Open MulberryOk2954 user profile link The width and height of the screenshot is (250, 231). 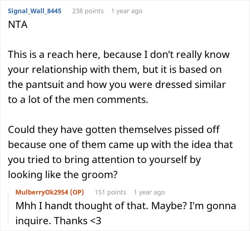pos(42,192)
